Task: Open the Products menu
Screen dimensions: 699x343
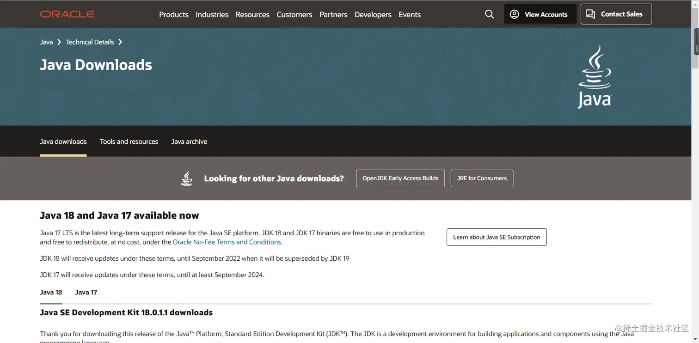Action: point(174,14)
